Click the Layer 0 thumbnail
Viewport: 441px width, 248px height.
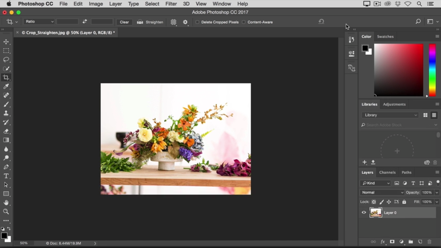(376, 213)
